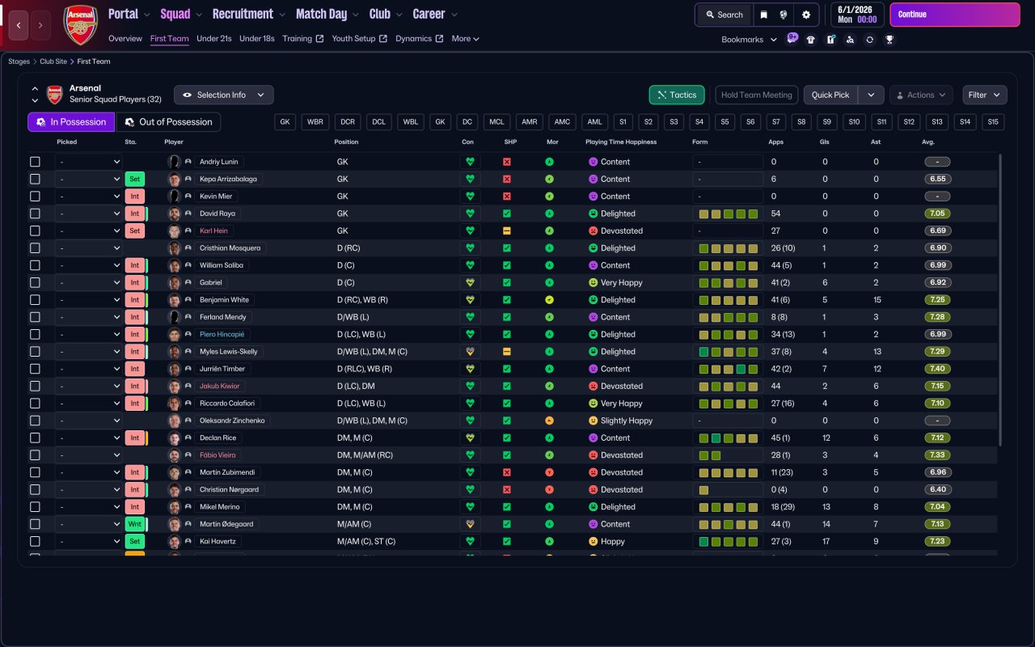Screen dimensions: 1035x647
Task: Open Piero Hincapié's player profile link
Action: click(222, 335)
